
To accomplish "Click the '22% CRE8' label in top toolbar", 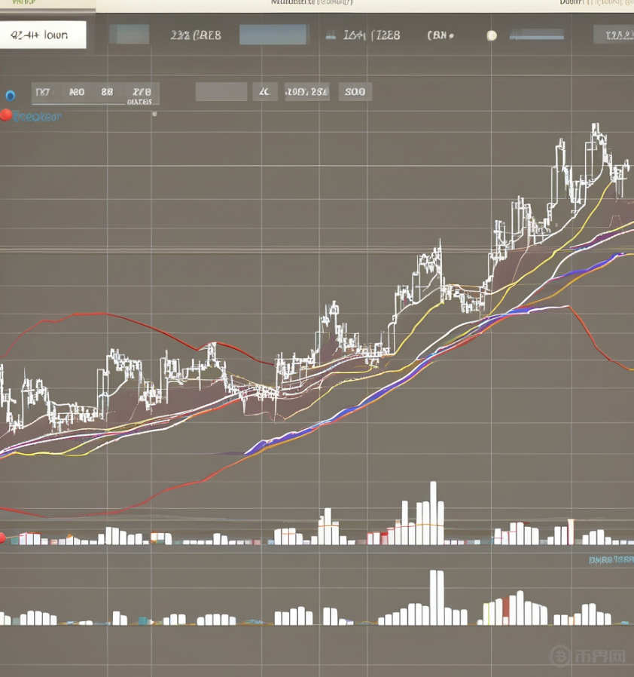I will point(196,35).
